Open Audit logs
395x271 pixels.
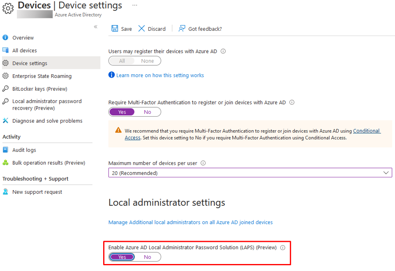pyautogui.click(x=24, y=150)
